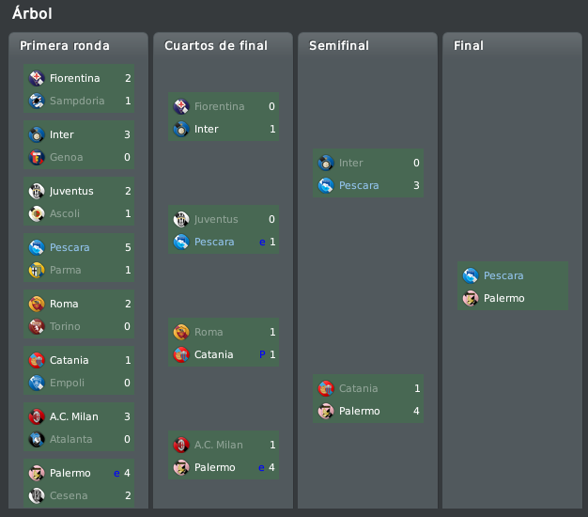
Task: Click the Ascoli team badge
Action: coord(37,214)
